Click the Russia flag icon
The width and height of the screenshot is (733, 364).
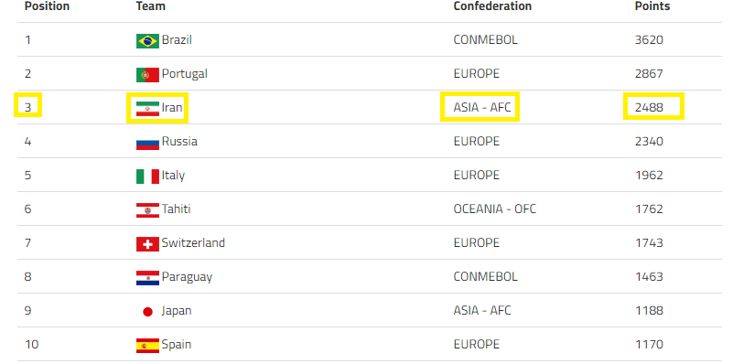(147, 143)
